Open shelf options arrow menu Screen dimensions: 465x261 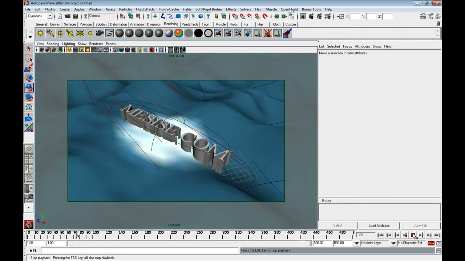point(30,37)
